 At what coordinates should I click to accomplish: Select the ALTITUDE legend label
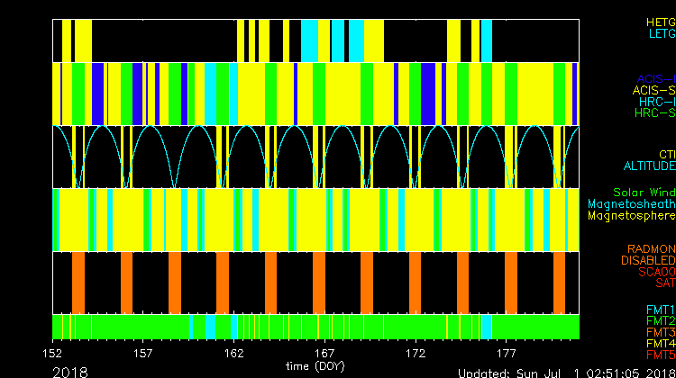(648, 166)
